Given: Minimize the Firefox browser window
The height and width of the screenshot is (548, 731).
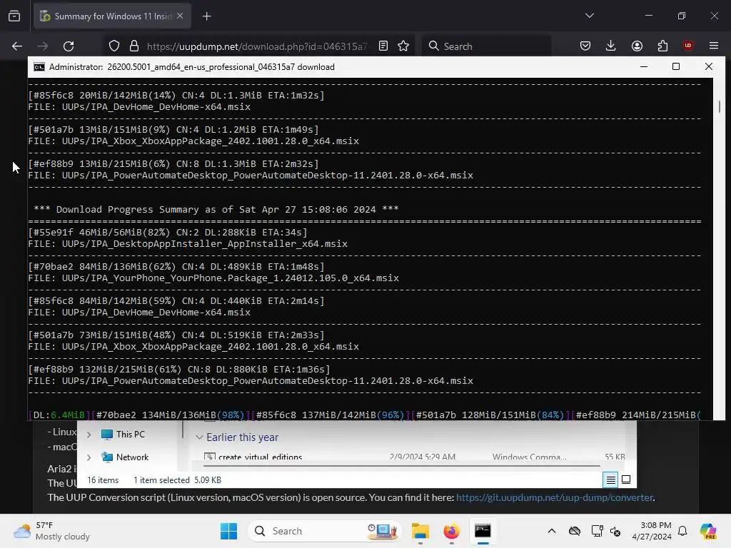Looking at the screenshot, I should tap(648, 16).
